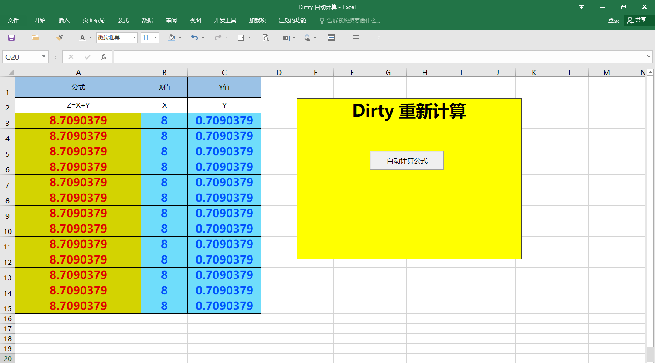The image size is (655, 363).
Task: Click the Insert Function fx icon
Action: click(x=104, y=57)
